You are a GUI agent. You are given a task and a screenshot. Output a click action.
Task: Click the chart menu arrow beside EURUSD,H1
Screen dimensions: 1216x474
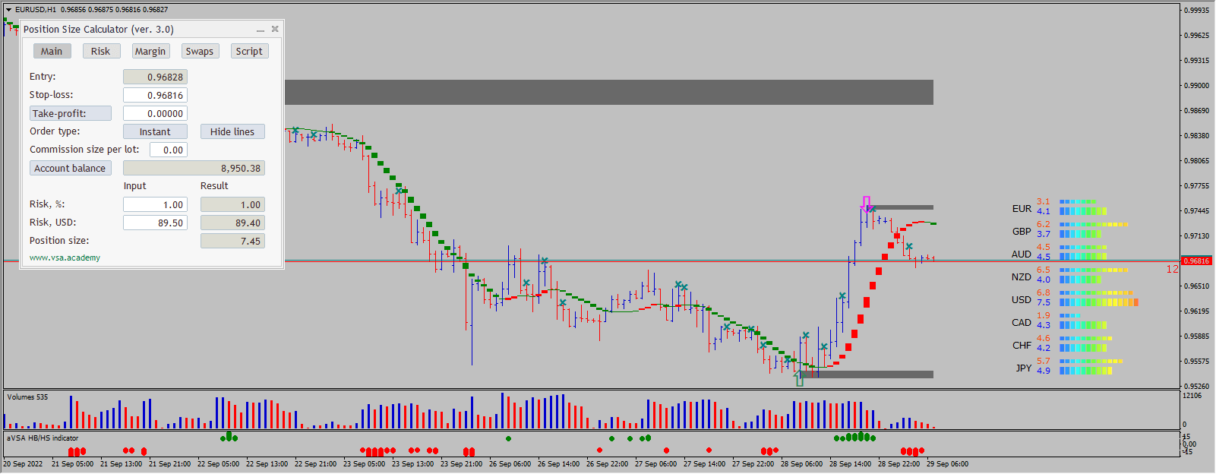(x=8, y=10)
